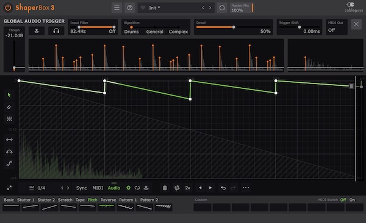This screenshot has height=223, width=366.
Task: Toggle the loop retrigger icon
Action: tap(137, 188)
